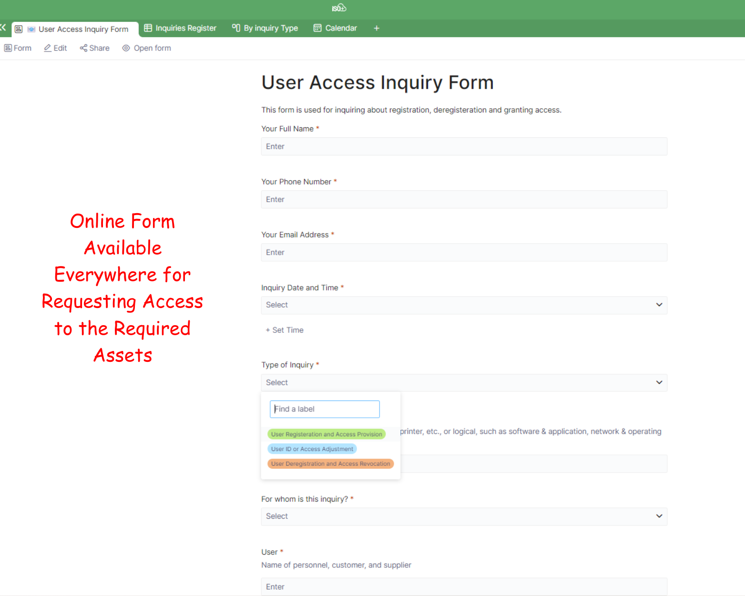Image resolution: width=745 pixels, height=596 pixels.
Task: Click the Calendar view icon
Action: click(317, 28)
